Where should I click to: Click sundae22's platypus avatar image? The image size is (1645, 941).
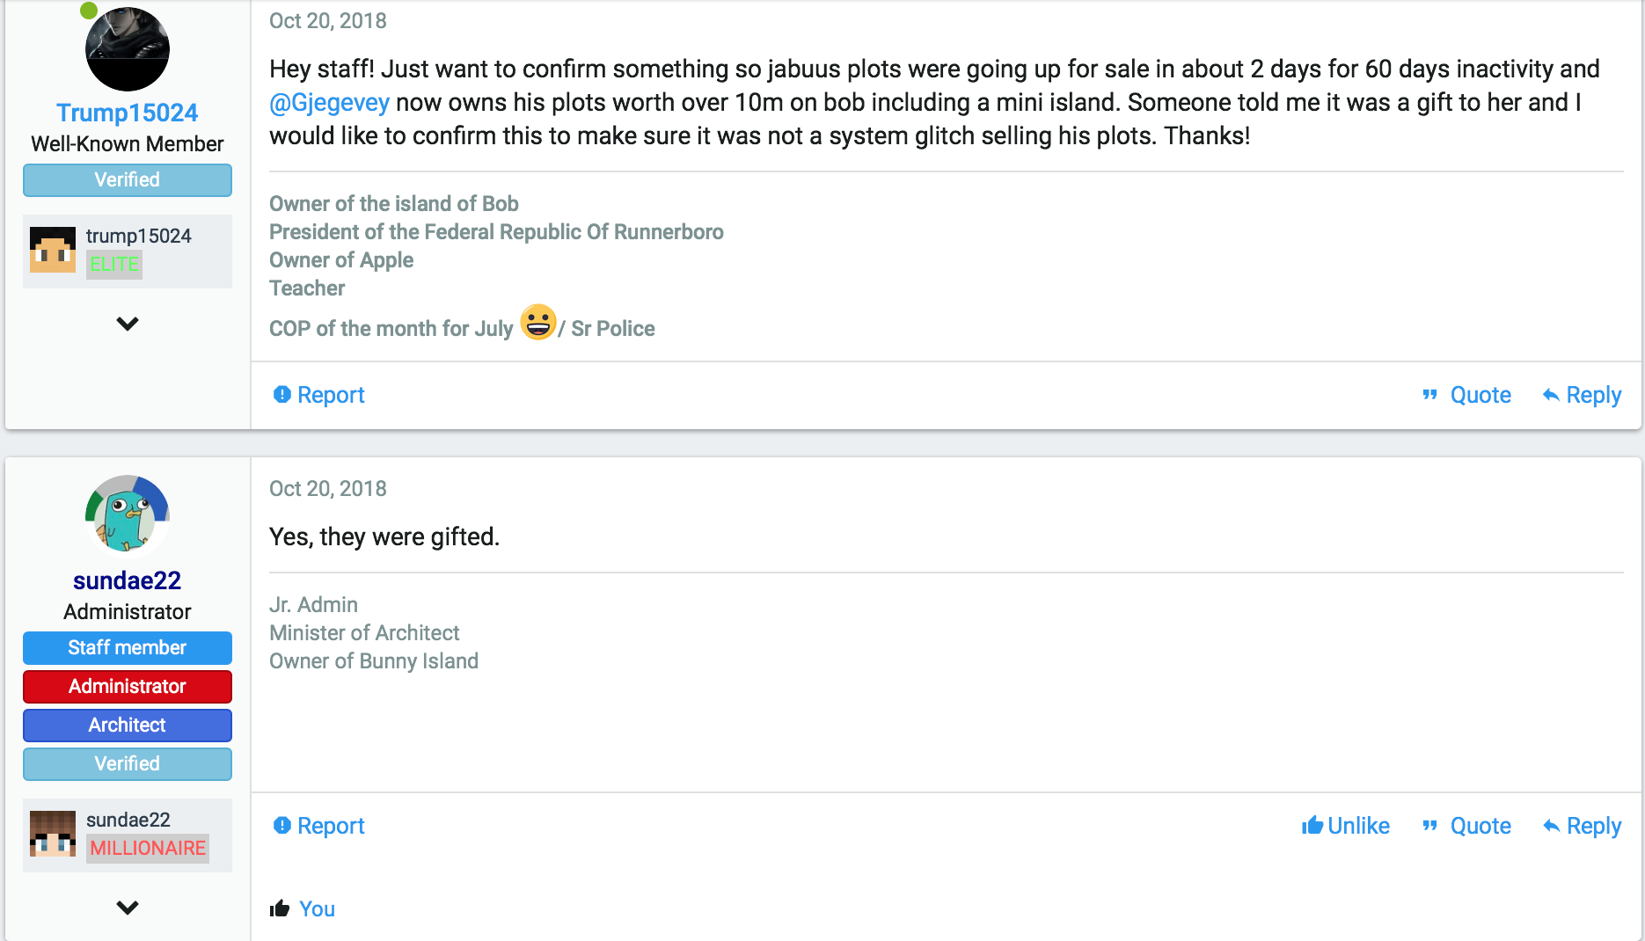tap(128, 517)
